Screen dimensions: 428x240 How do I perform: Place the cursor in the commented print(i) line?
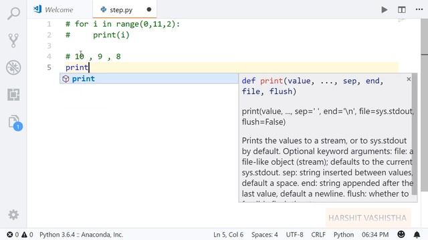pos(98,35)
